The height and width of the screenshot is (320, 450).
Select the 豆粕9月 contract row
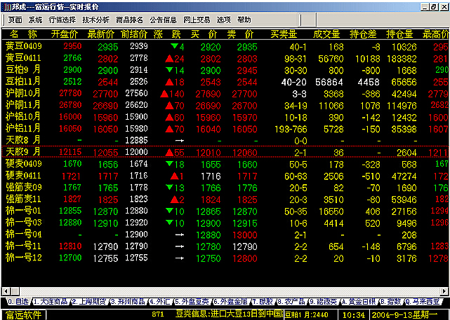coord(225,70)
